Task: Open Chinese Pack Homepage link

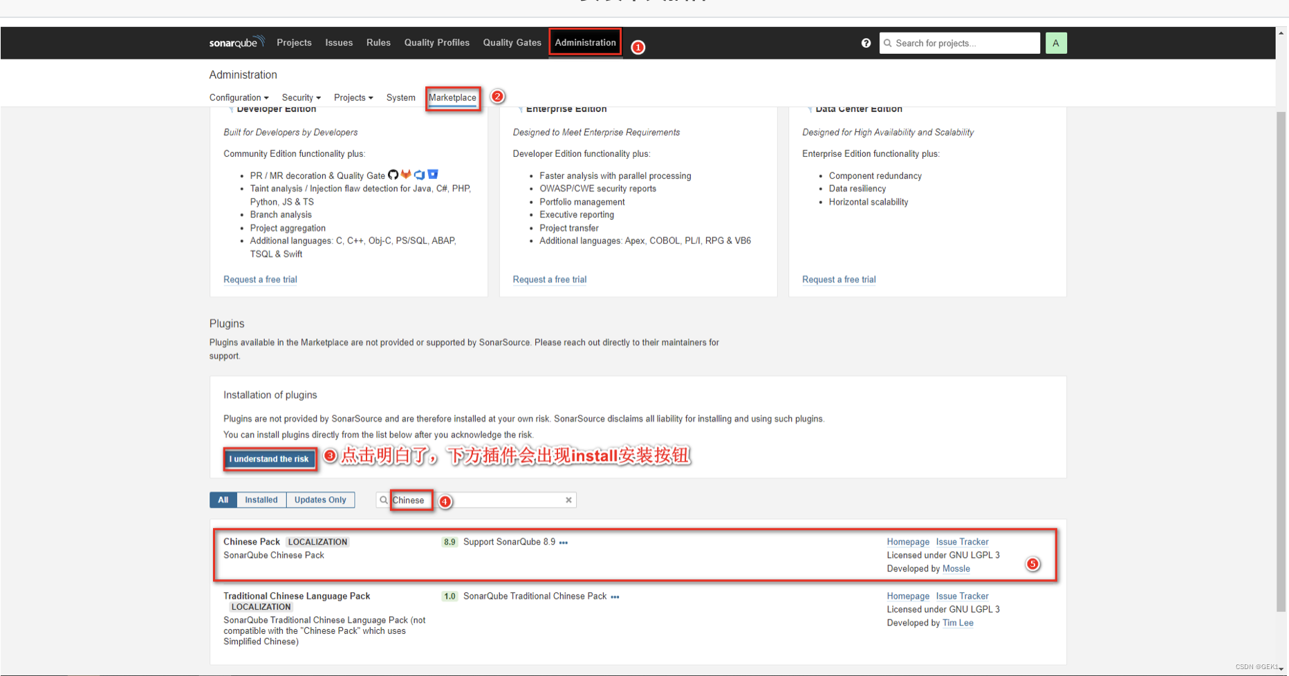Action: [908, 542]
